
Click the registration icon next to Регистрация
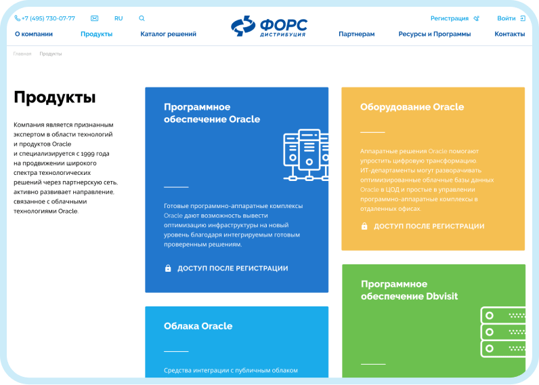[x=476, y=18]
